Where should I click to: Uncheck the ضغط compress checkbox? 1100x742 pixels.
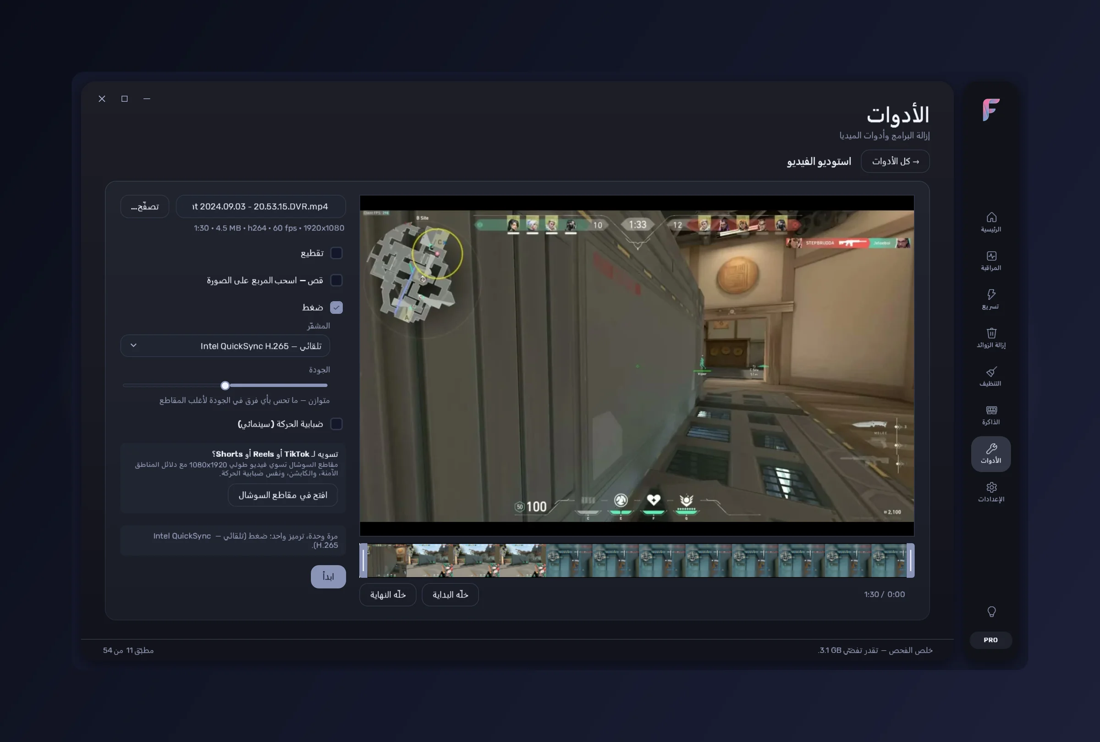click(x=336, y=308)
